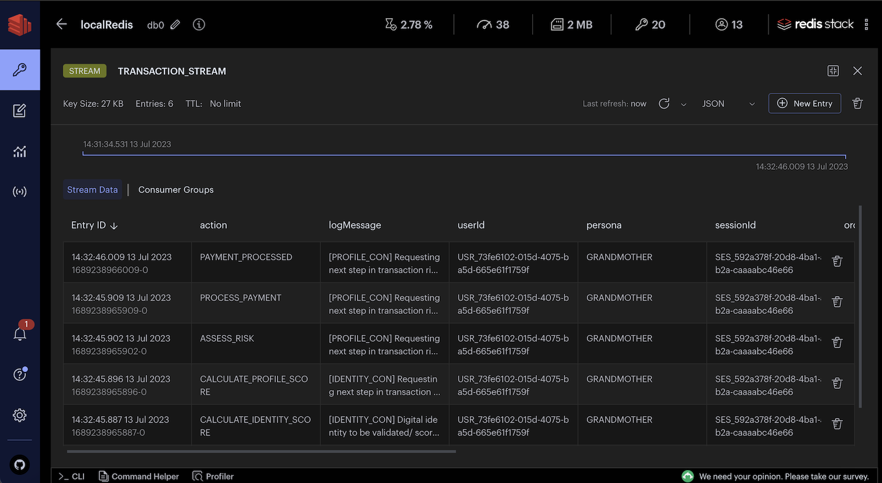
Task: Toggle full screen key details icon
Action: click(833, 71)
